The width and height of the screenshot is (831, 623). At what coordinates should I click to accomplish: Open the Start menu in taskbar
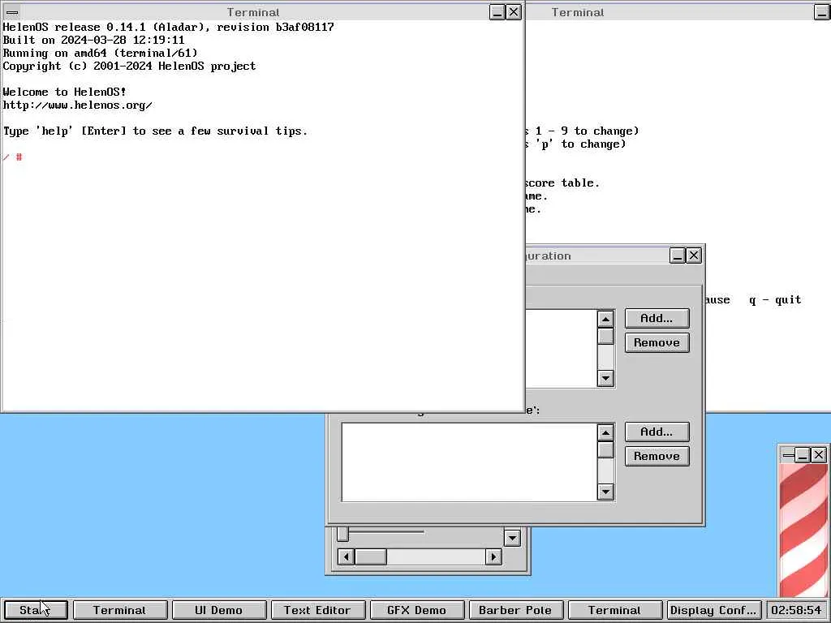pos(36,610)
